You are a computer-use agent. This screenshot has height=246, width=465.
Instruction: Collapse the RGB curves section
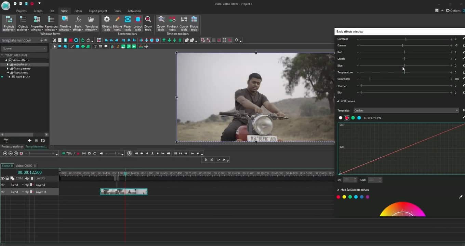[338, 101]
